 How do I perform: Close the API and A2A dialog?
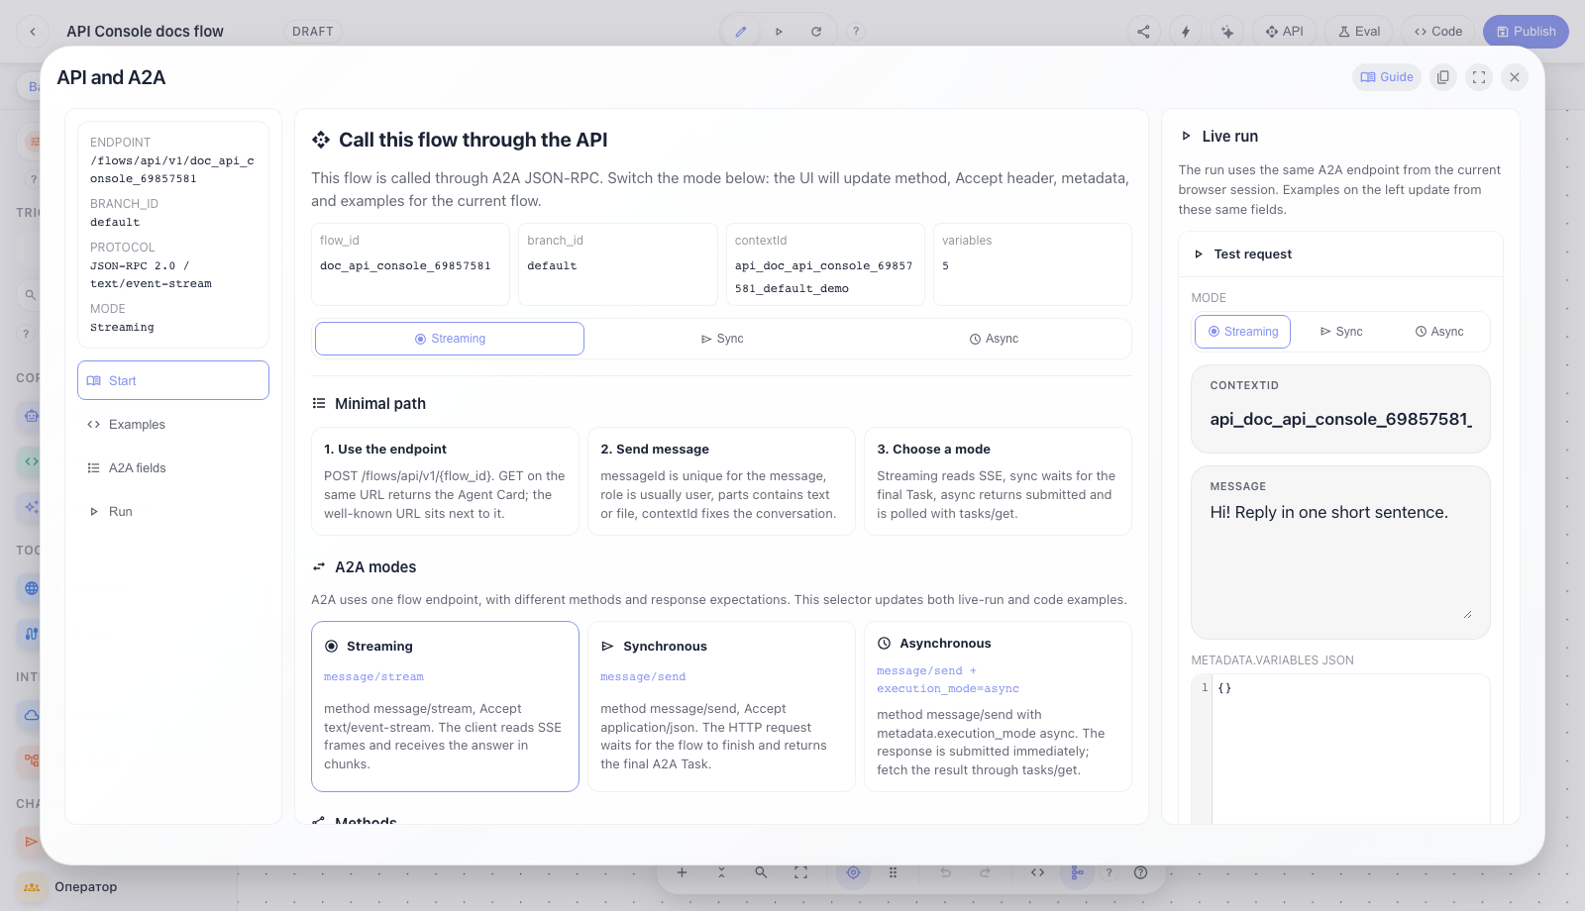[1515, 77]
